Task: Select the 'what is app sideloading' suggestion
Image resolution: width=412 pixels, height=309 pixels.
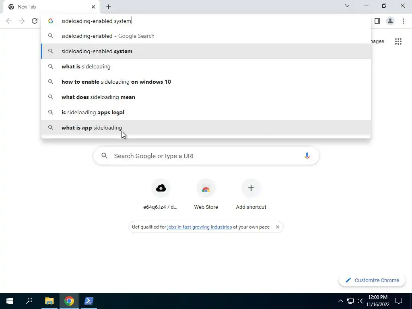Action: pos(206,128)
